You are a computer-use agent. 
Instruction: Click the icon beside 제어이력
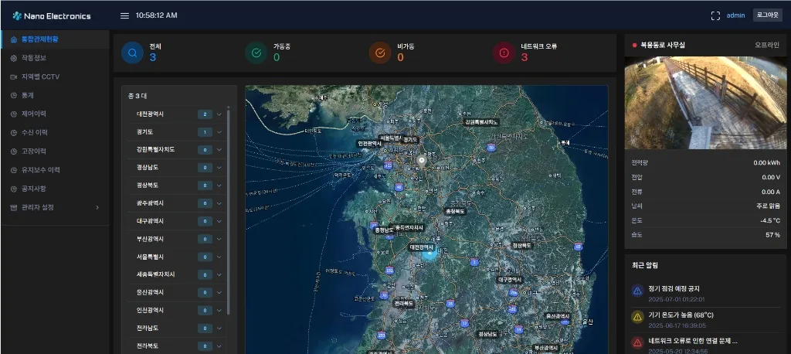(14, 114)
